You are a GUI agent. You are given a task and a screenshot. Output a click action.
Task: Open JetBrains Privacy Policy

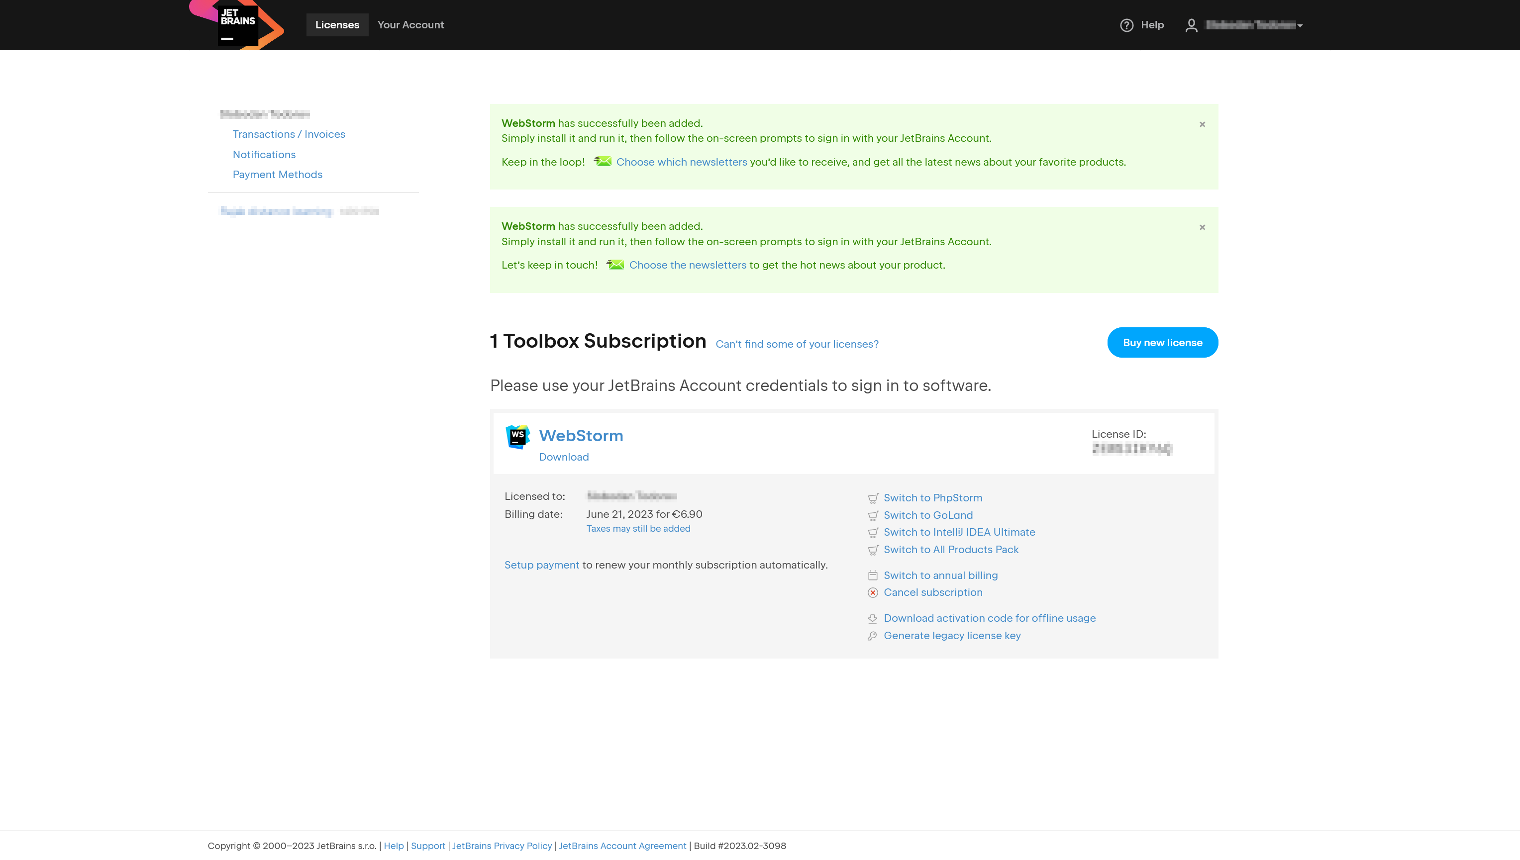[x=502, y=847]
